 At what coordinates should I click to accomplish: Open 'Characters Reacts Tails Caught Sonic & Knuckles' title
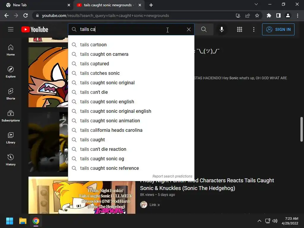tap(207, 184)
